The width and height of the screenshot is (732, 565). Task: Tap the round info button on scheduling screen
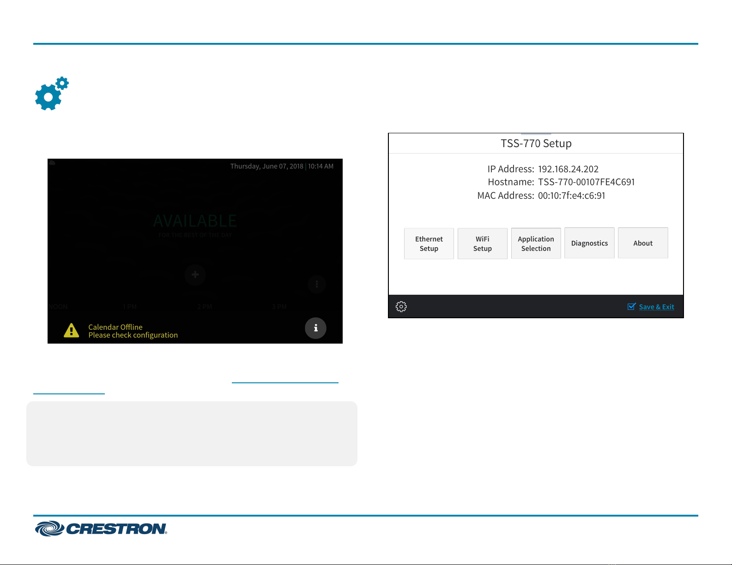(x=315, y=328)
